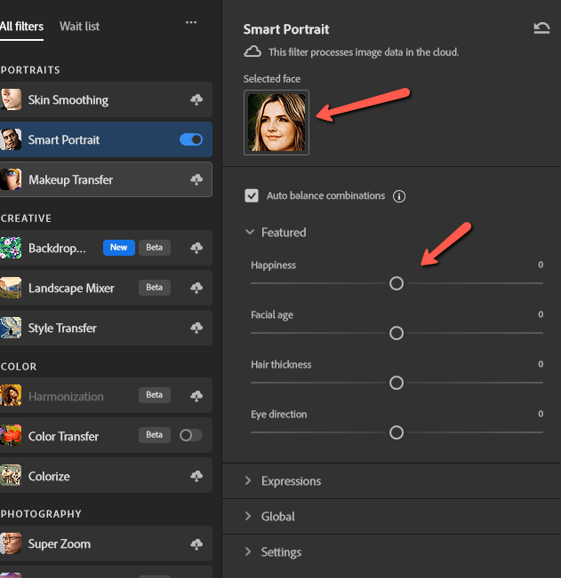
Task: Click the Happiness slider handle
Action: (397, 283)
